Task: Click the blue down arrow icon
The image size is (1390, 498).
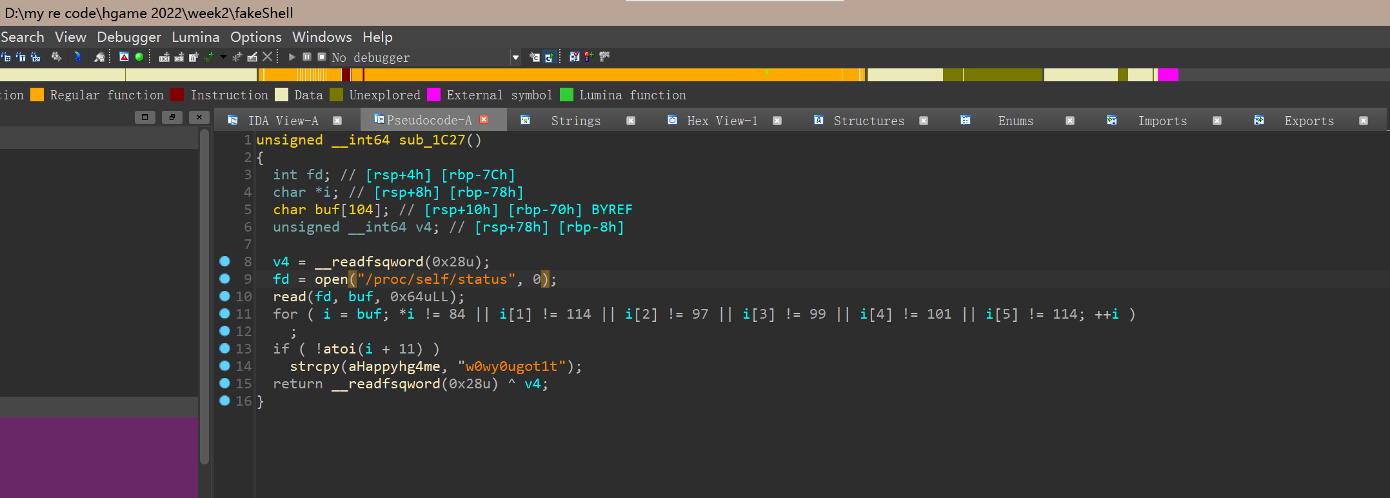Action: [78, 57]
